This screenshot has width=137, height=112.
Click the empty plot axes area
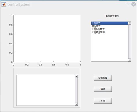pyautogui.click(x=47, y=38)
